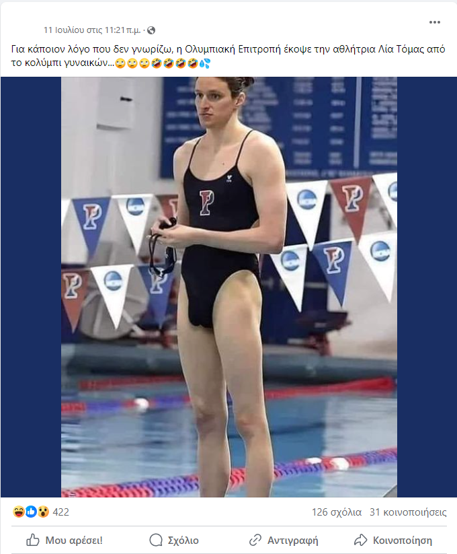
Task: Open the post timestamp 11 Ιουλίου link
Action: (92, 30)
